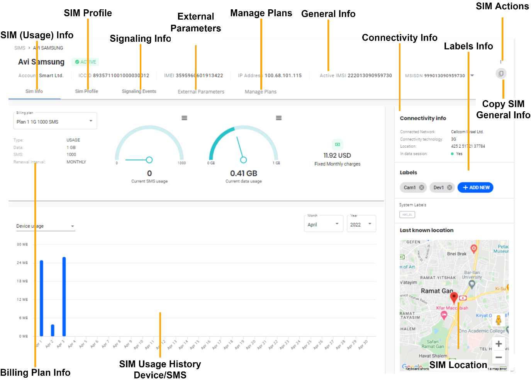The width and height of the screenshot is (531, 380).
Task: Open the Manage Plans tab
Action: (x=261, y=92)
